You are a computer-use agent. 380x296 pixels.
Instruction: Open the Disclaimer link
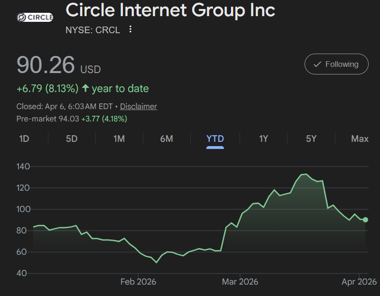pos(138,106)
